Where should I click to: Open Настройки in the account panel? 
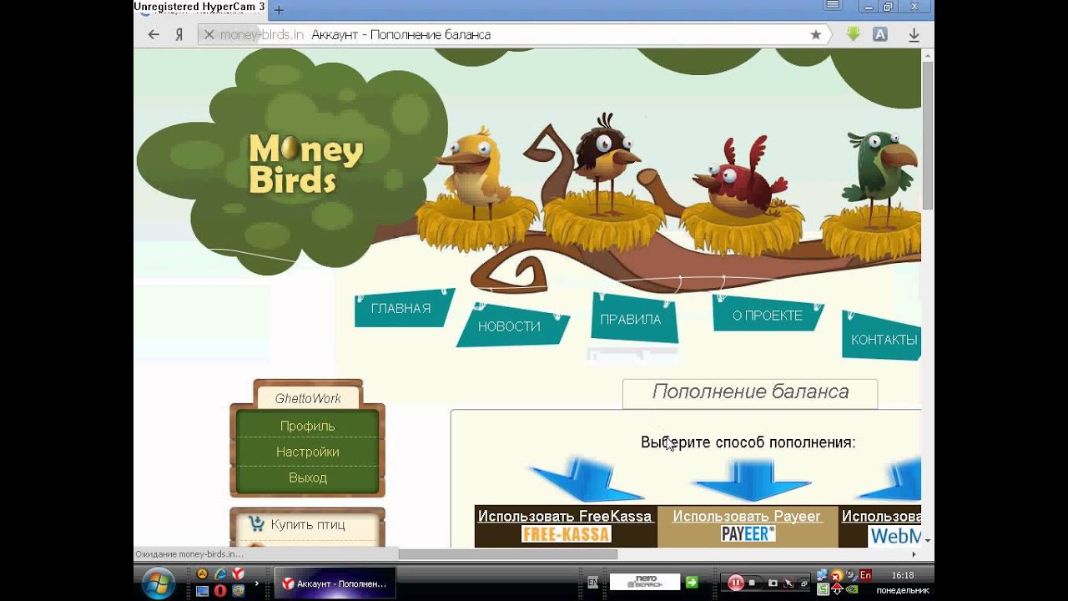tap(307, 452)
